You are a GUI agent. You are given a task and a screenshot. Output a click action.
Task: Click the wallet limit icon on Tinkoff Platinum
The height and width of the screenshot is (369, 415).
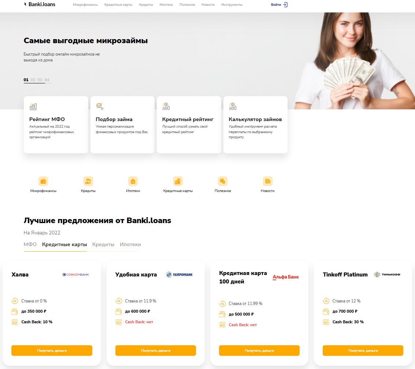(326, 312)
